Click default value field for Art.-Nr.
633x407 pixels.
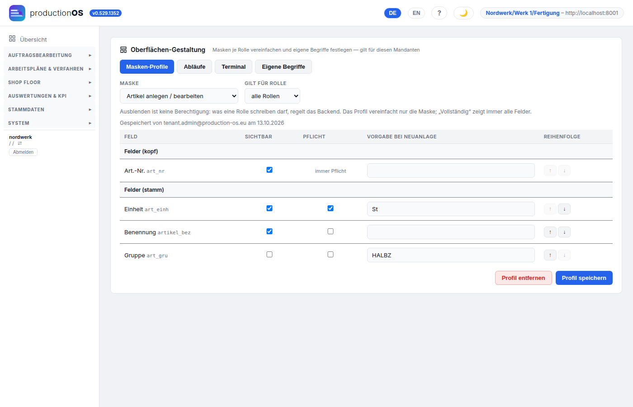pos(451,170)
